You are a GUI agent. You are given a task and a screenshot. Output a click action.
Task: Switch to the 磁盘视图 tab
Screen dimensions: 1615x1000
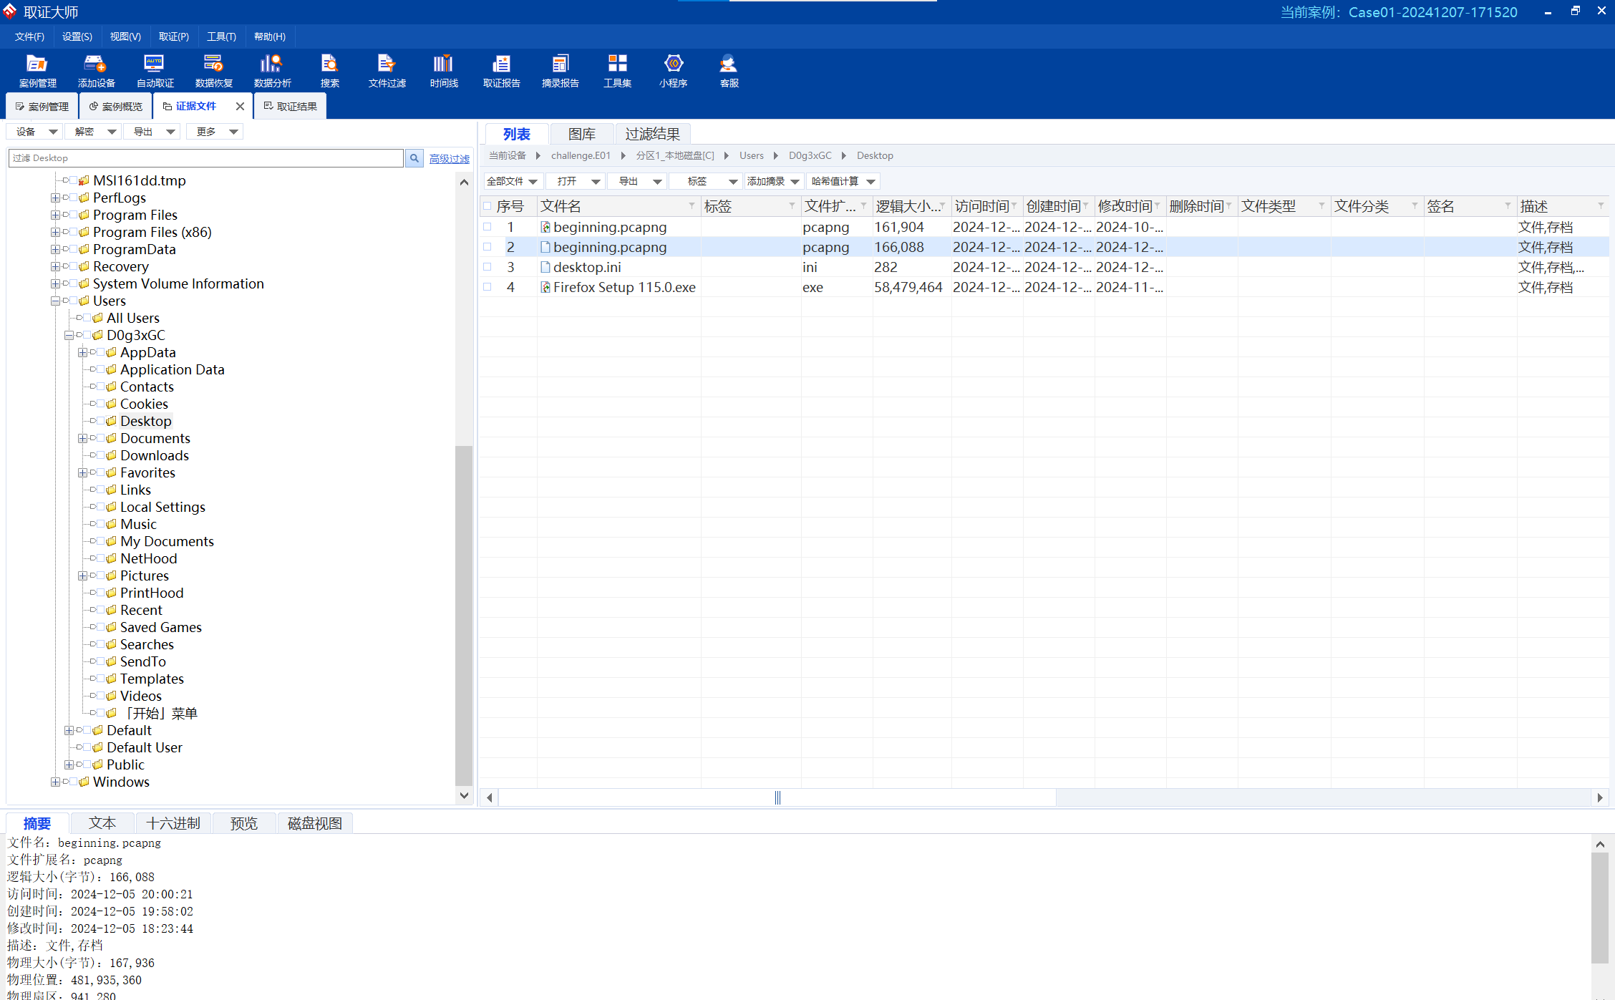tap(315, 823)
